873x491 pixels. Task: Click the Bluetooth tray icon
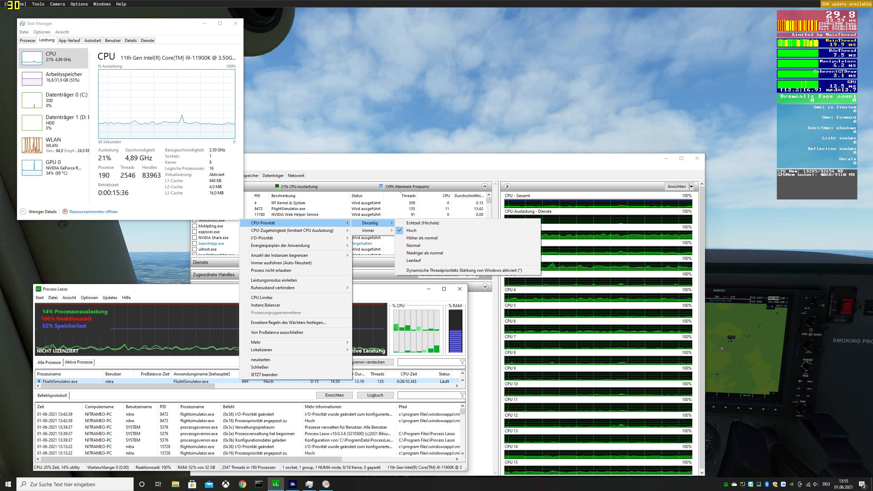[767, 484]
